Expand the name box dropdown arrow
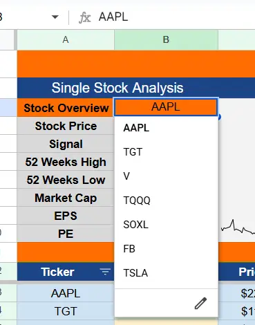The width and height of the screenshot is (255, 325). pyautogui.click(x=55, y=17)
